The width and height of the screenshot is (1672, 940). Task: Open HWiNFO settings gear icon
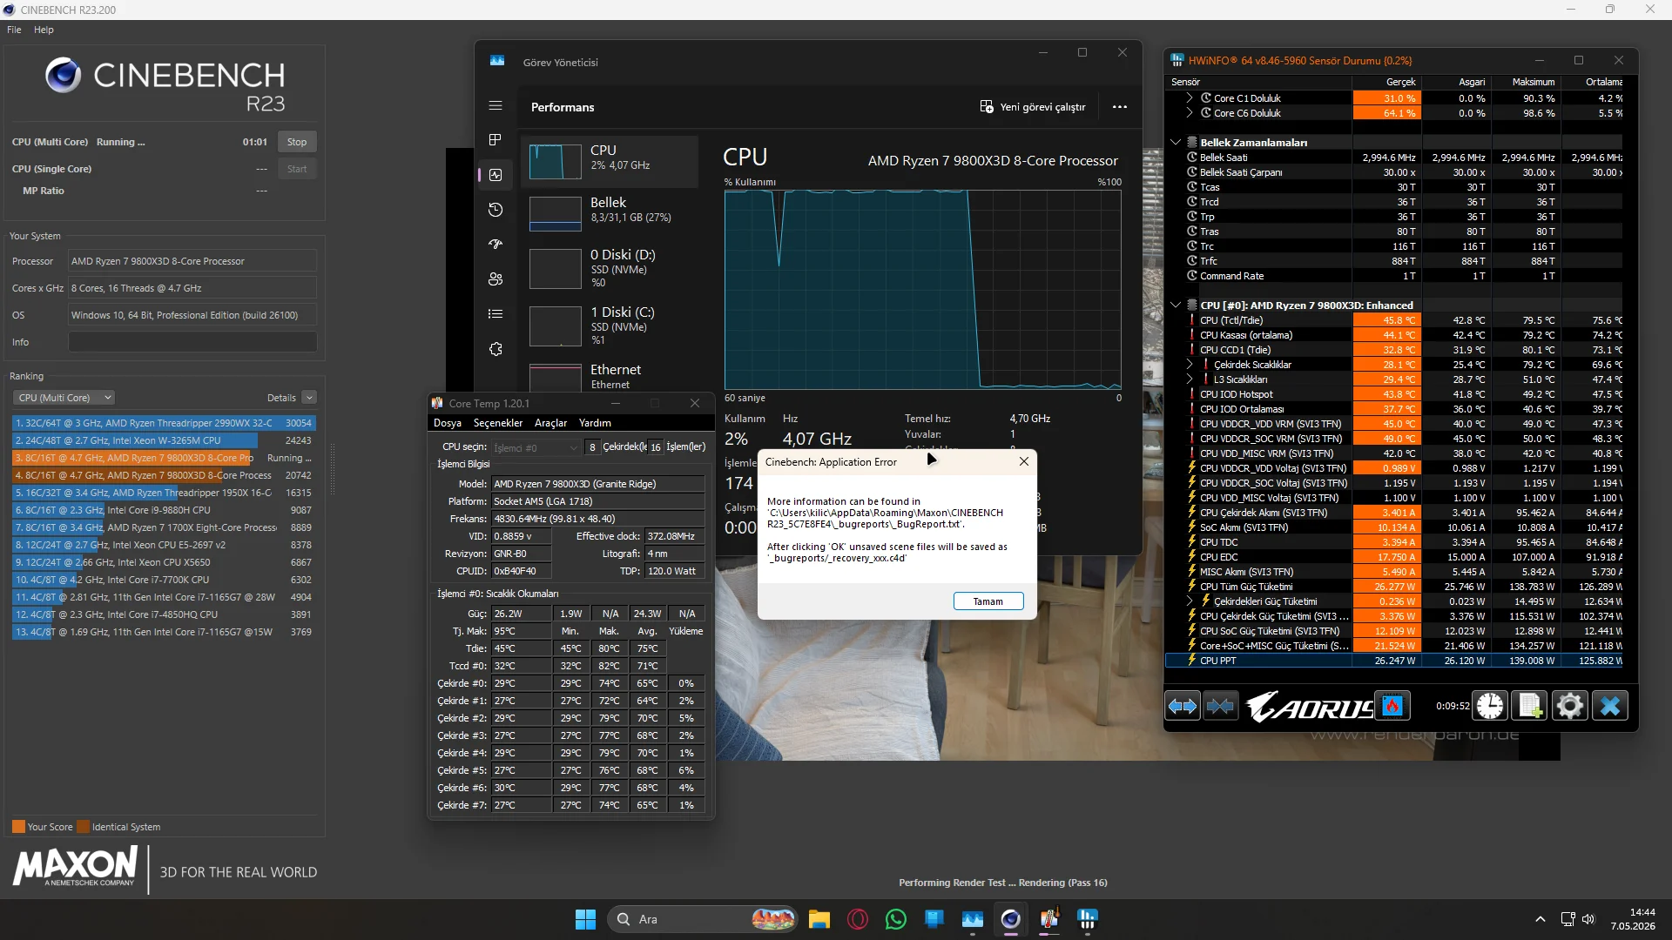click(1570, 706)
